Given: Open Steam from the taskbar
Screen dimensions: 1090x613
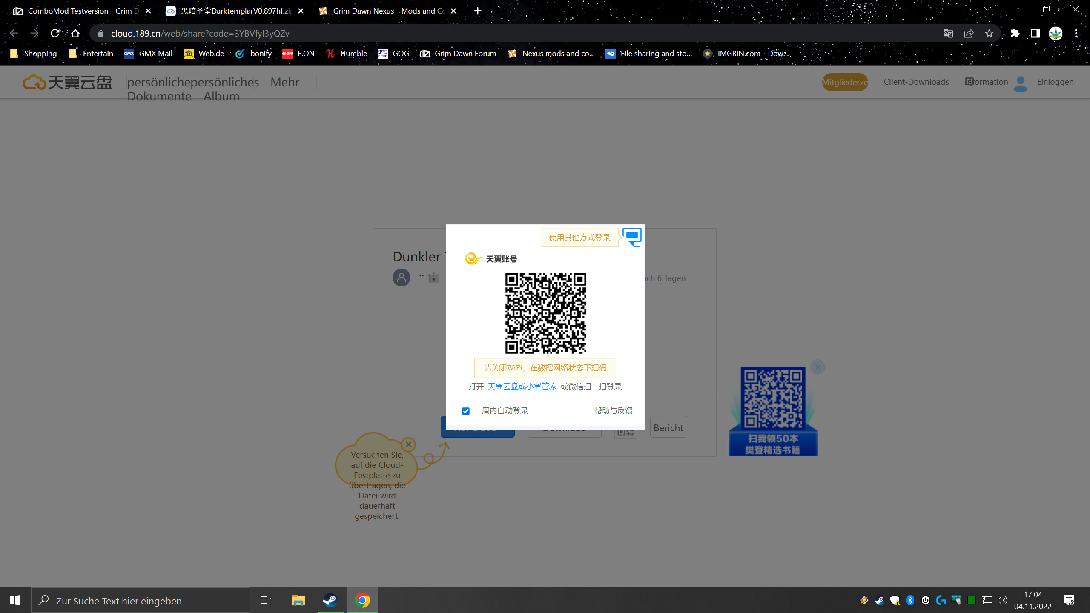Looking at the screenshot, I should click(330, 600).
